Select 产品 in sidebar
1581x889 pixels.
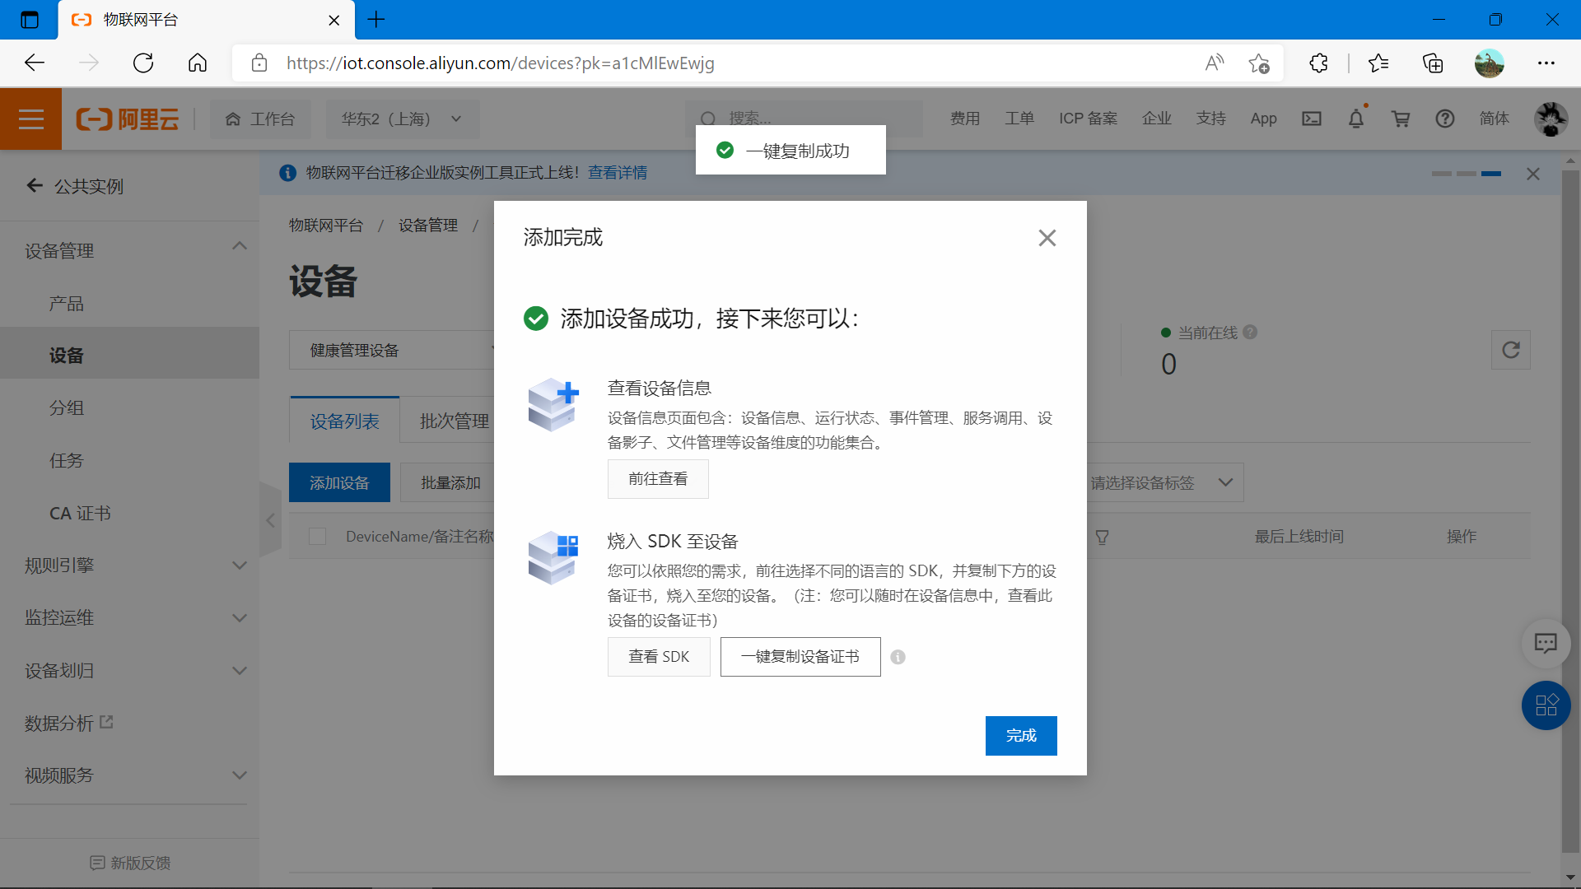[x=67, y=304]
